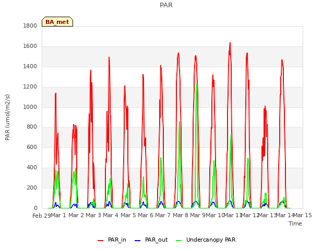334x250 pixels.
Task: Click the 800 y-axis label
Action: point(32,127)
